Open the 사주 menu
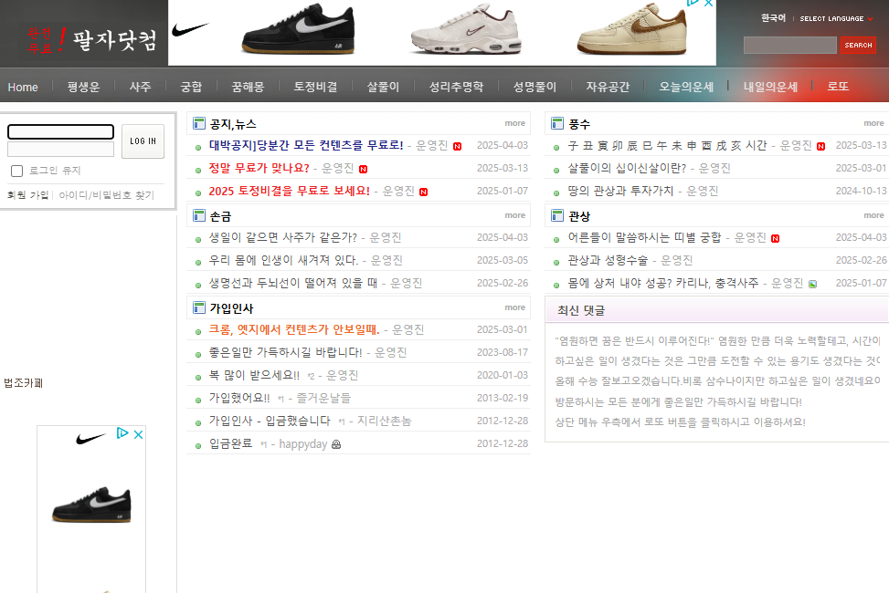This screenshot has width=889, height=593. pos(140,87)
